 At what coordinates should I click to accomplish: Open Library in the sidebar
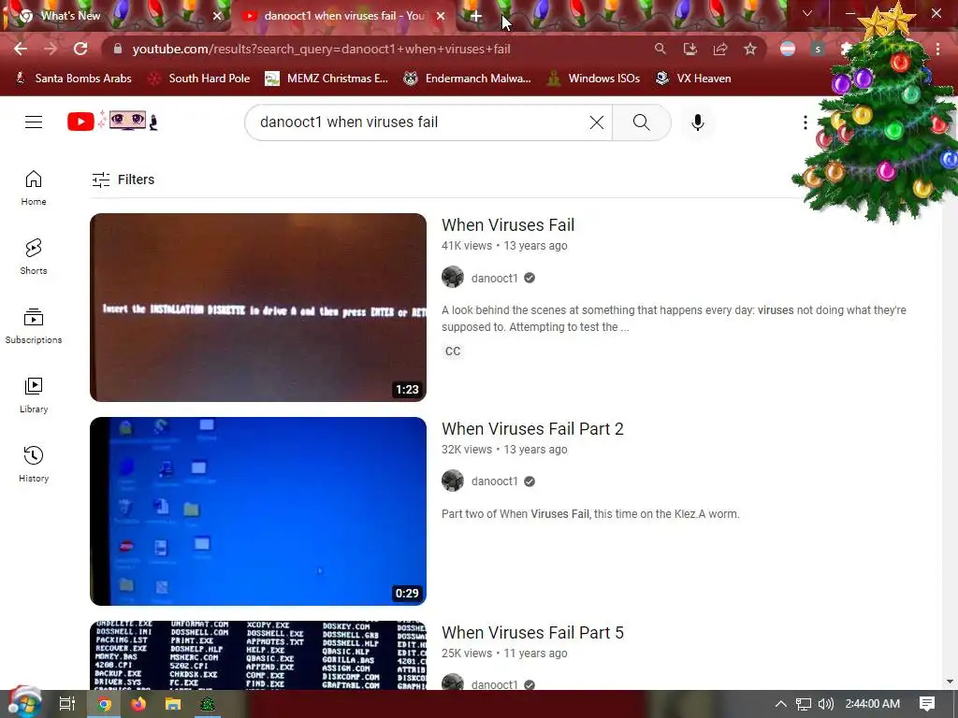pos(34,395)
